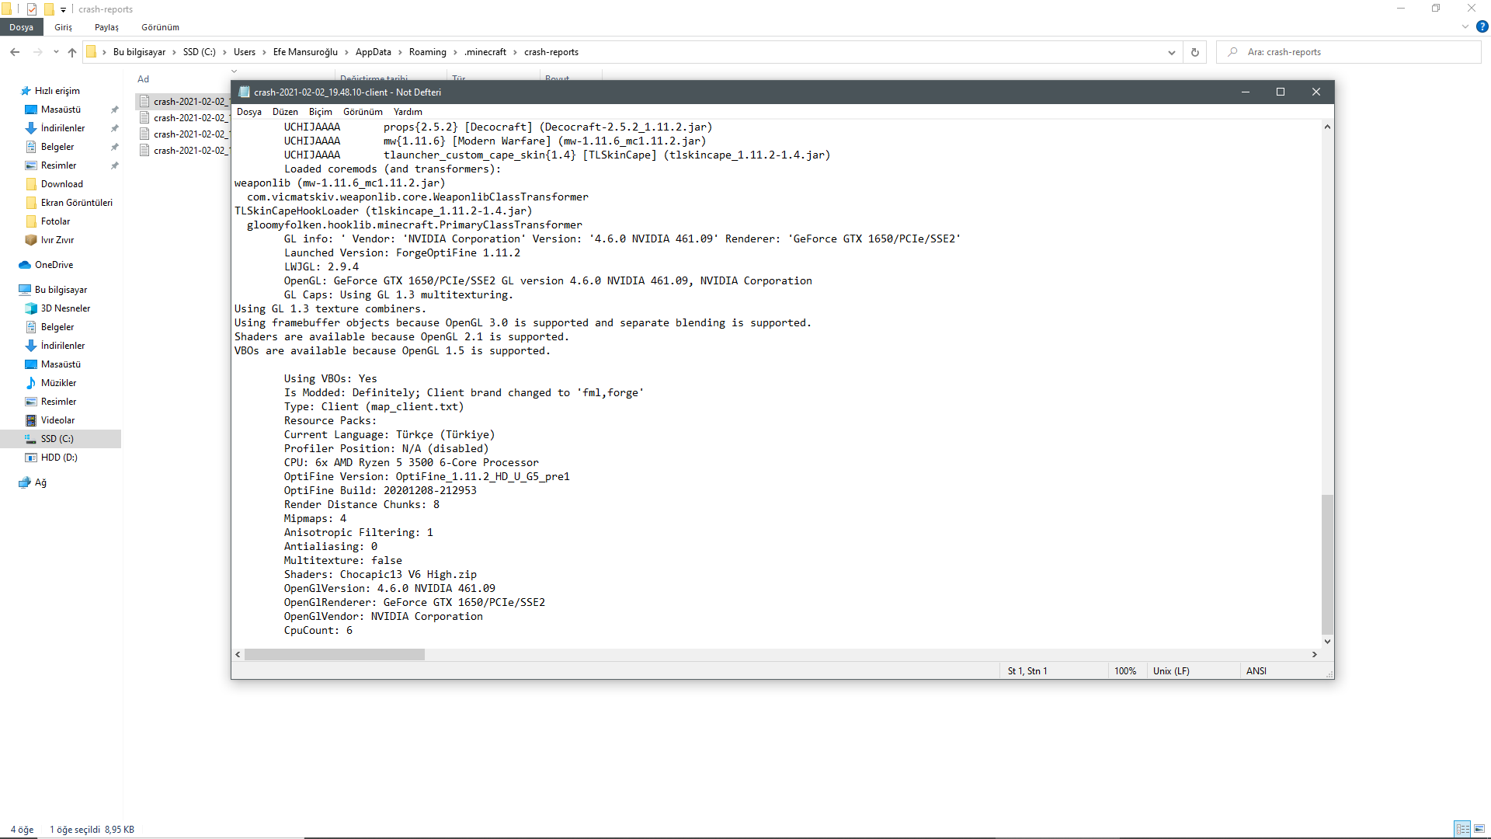The image size is (1491, 839).
Task: Click the Notepad icon in the title bar
Action: tap(244, 92)
